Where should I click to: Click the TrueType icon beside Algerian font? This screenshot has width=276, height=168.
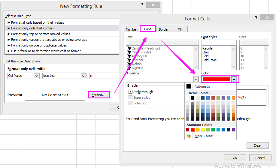(129, 68)
